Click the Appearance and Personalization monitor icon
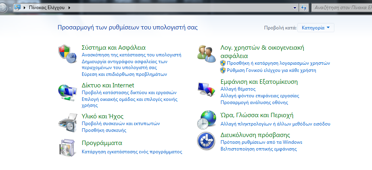This screenshot has height=170, width=372. (206, 89)
